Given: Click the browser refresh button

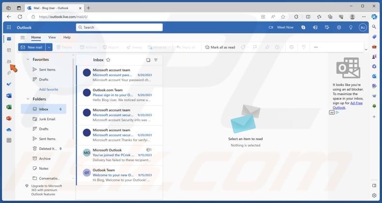Looking at the screenshot, I should 20,17.
